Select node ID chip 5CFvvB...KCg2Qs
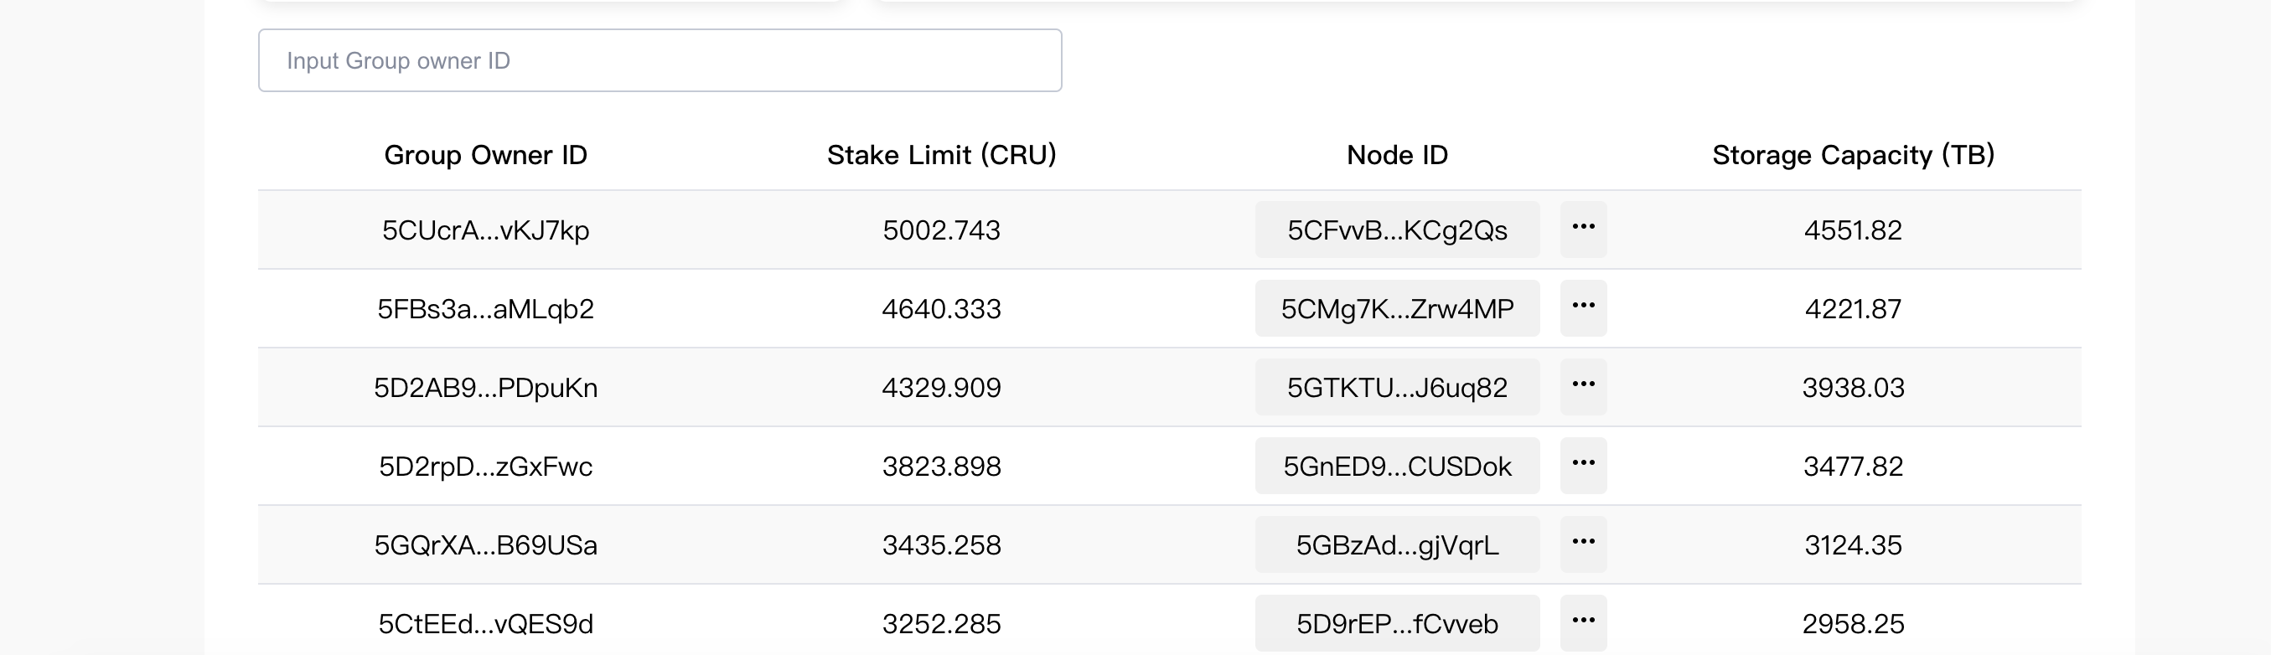The width and height of the screenshot is (2271, 655). tap(1397, 230)
